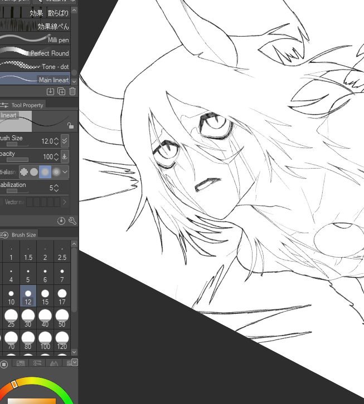Select the 120 brush size preset
The image size is (364, 404).
pos(62,341)
